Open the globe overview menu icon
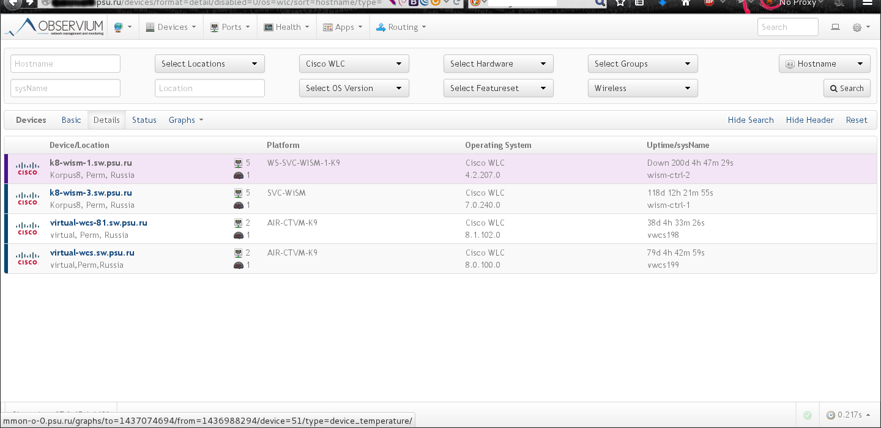Image resolution: width=881 pixels, height=428 pixels. coord(118,28)
